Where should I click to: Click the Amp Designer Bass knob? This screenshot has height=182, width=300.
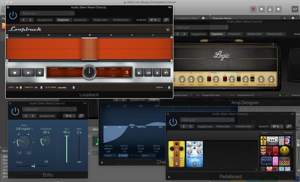click(182, 79)
